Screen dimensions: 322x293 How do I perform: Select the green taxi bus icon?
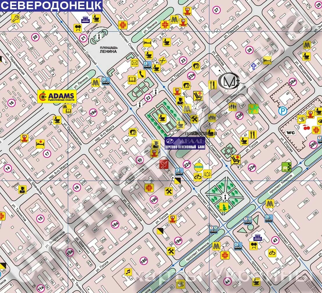[287, 167]
